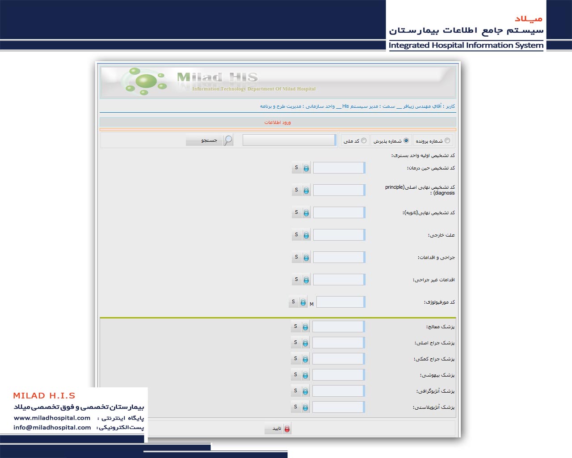Click blue lookup icon for پزشک آنژیوگرافی
Viewport: 572px width, 458px height.
(x=305, y=391)
